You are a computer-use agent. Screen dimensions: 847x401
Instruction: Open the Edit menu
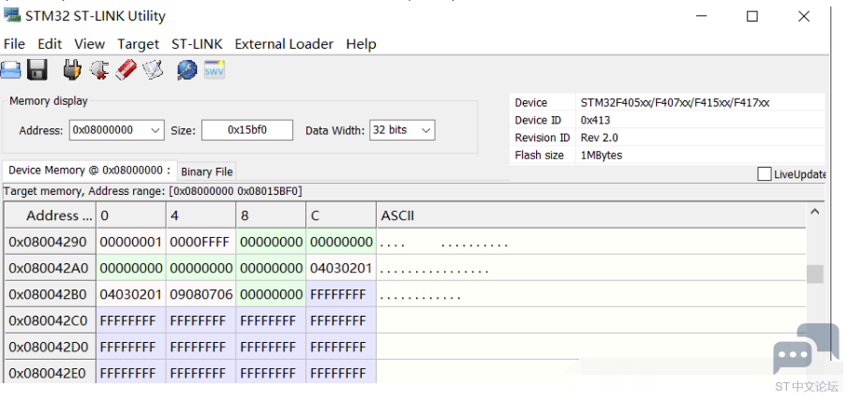click(x=50, y=44)
